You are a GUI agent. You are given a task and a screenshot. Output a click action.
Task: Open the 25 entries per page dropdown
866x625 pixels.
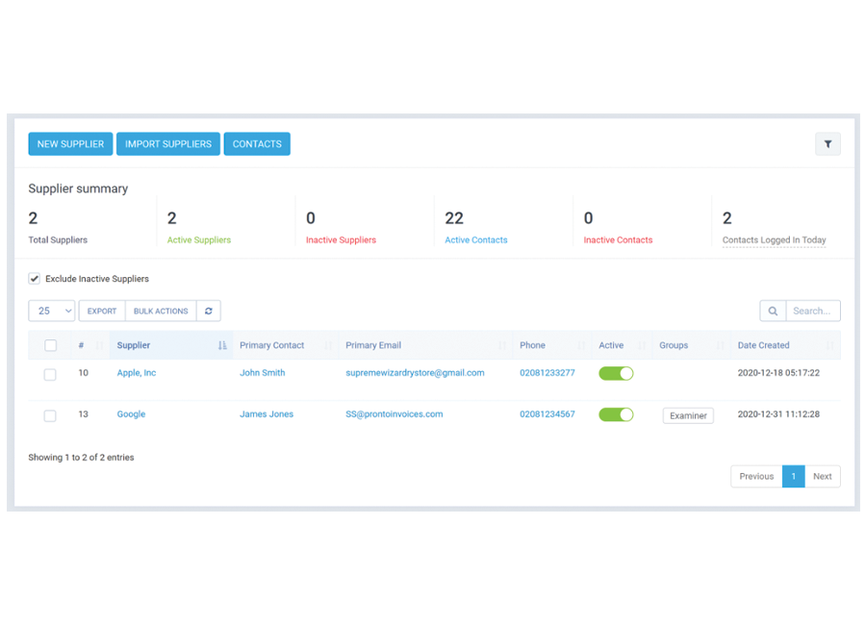pyautogui.click(x=52, y=311)
